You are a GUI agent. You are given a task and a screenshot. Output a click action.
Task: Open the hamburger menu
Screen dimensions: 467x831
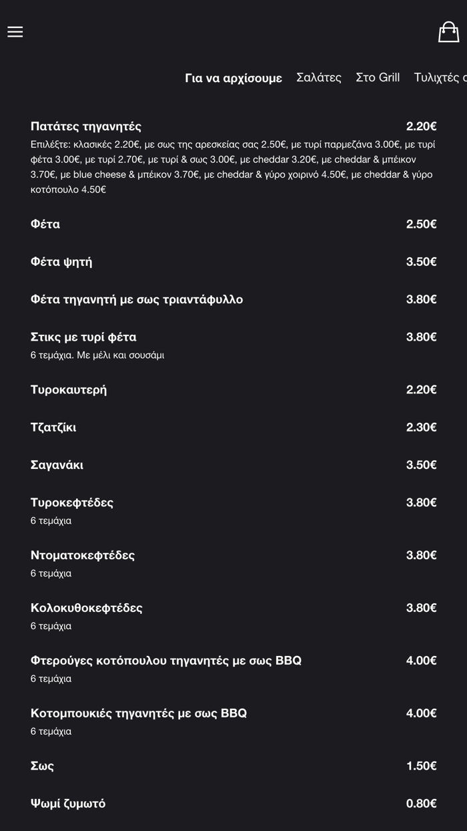(x=15, y=32)
